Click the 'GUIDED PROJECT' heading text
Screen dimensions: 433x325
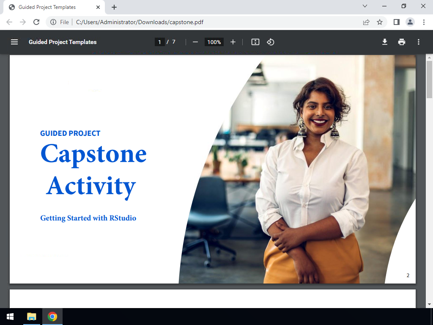[x=70, y=133]
